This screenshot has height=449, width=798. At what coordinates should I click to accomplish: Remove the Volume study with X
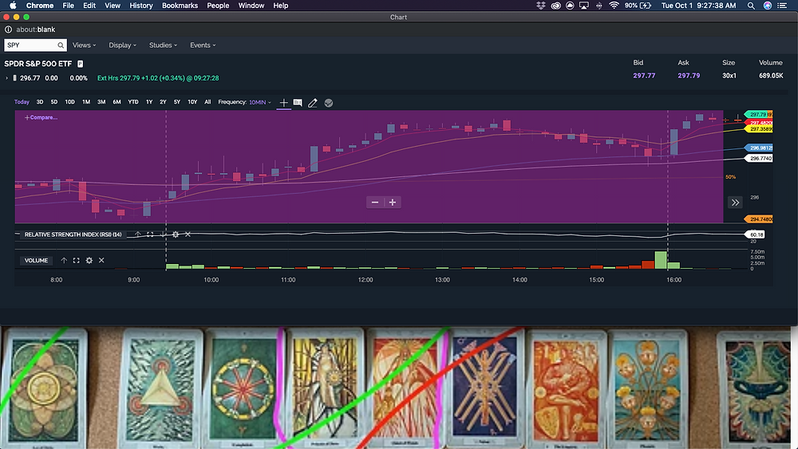click(101, 260)
